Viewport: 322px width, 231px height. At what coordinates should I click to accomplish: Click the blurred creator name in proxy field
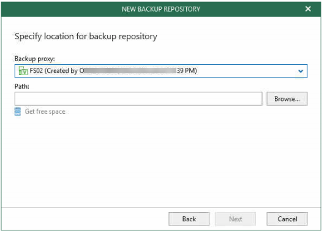point(130,71)
